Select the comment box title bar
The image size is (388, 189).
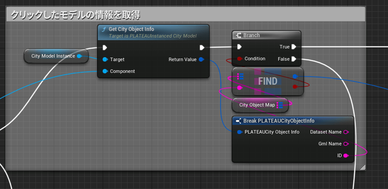click(186, 14)
